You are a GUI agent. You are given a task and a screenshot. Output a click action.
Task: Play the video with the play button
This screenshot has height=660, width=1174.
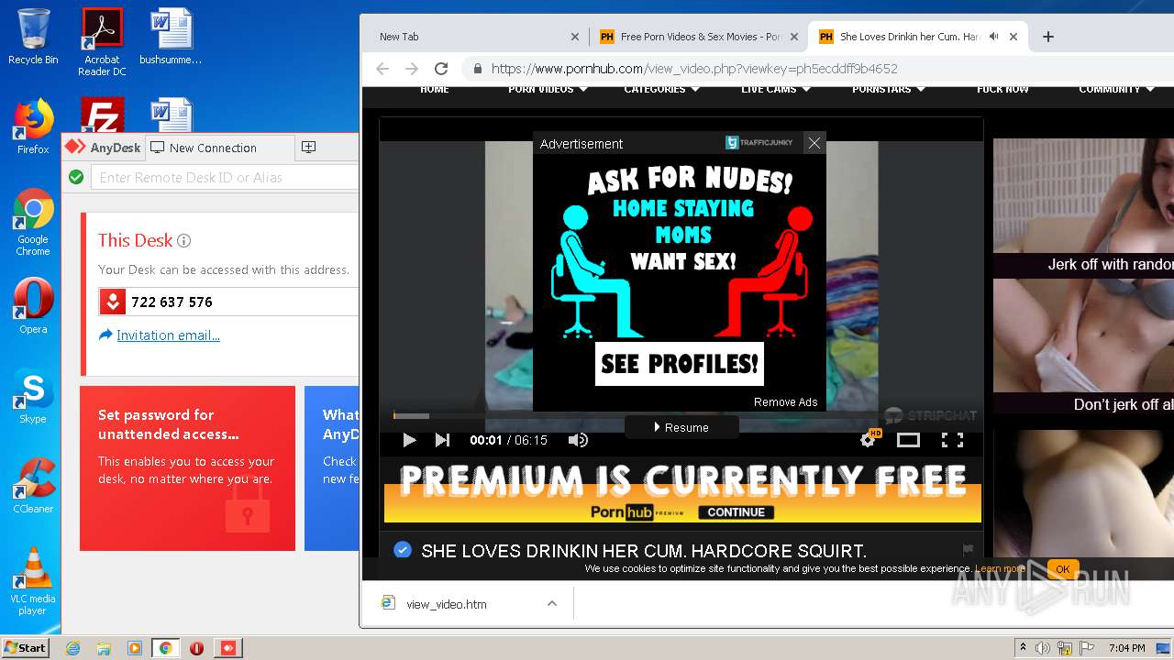pyautogui.click(x=409, y=440)
